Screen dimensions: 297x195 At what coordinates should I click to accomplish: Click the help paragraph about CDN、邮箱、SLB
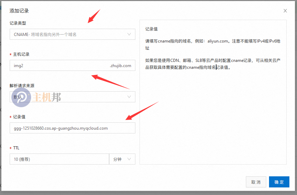pos(212,64)
